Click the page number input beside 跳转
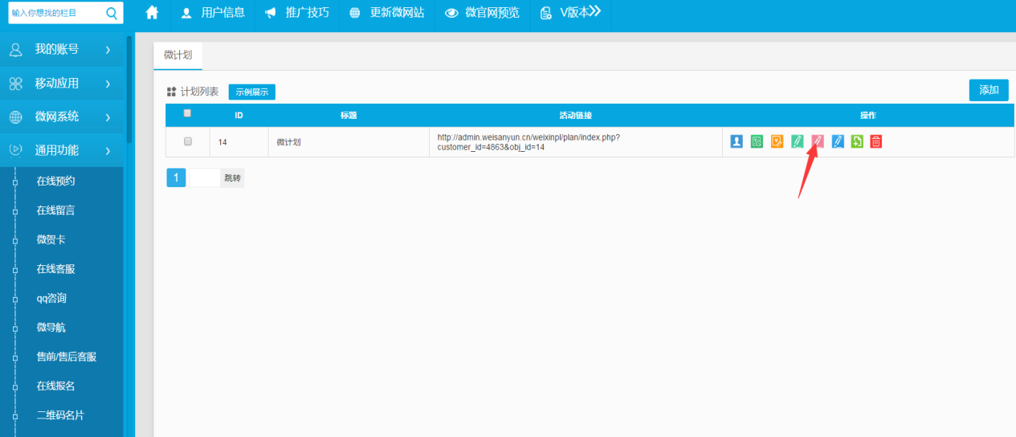This screenshot has height=437, width=1016. (204, 178)
